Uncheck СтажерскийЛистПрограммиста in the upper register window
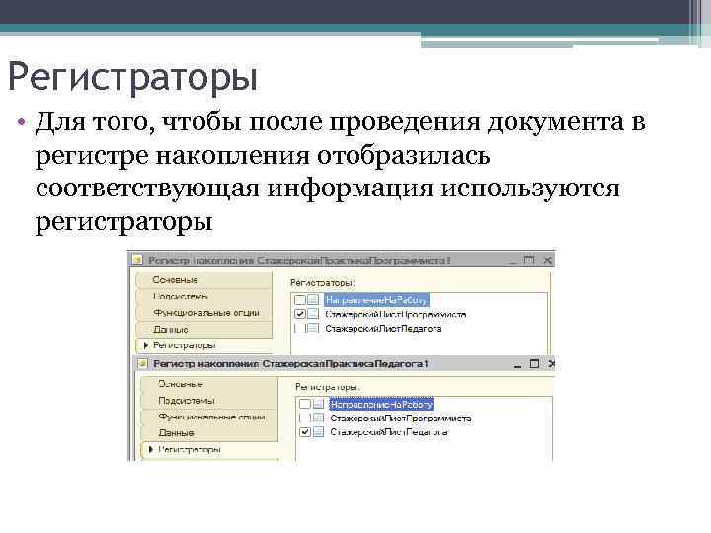Viewport: 711px width, 533px height. point(300,314)
